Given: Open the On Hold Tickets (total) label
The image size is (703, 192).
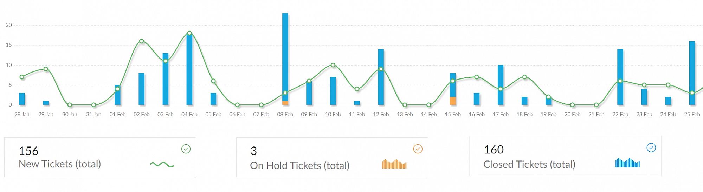Looking at the screenshot, I should (299, 165).
